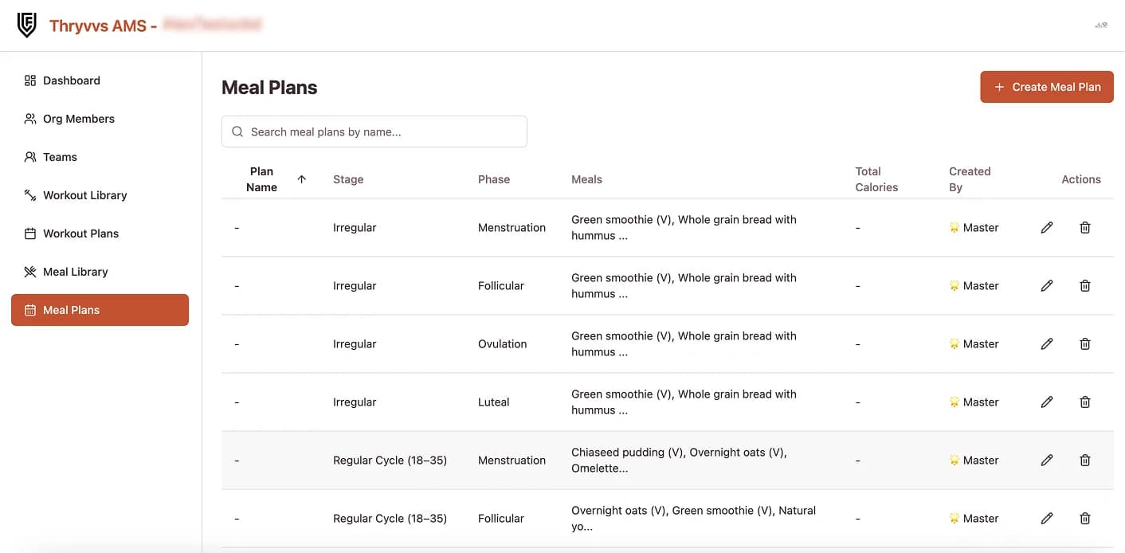This screenshot has width=1125, height=553.
Task: Delete the Irregular Luteal meal plan
Action: click(x=1085, y=402)
